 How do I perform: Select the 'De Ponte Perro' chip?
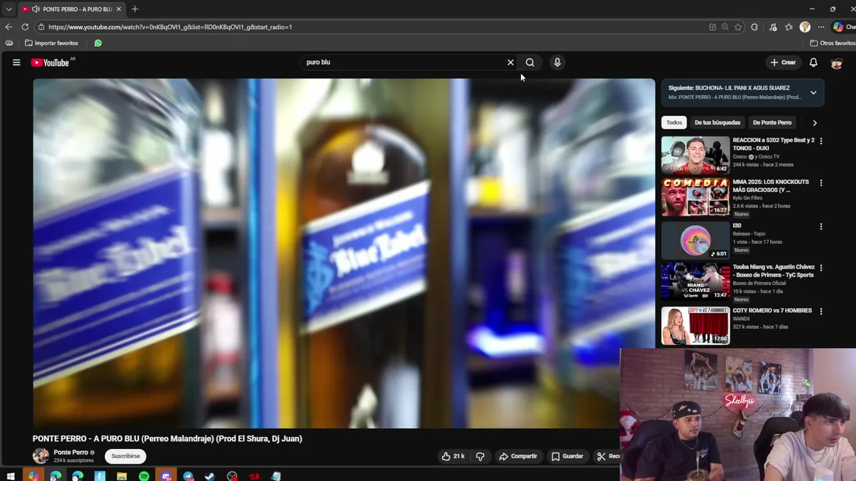coord(772,122)
